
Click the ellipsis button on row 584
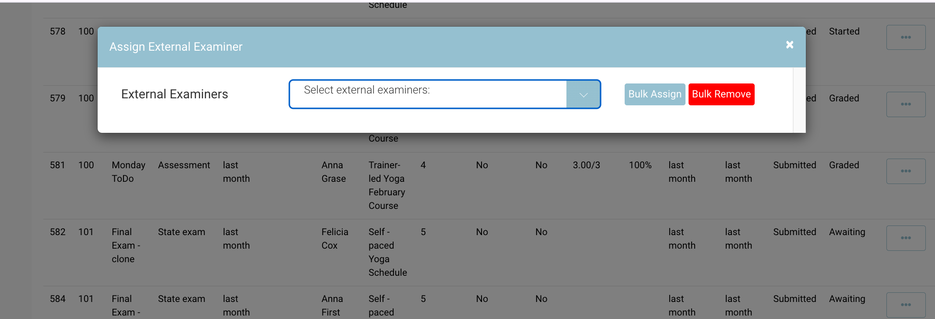point(906,305)
